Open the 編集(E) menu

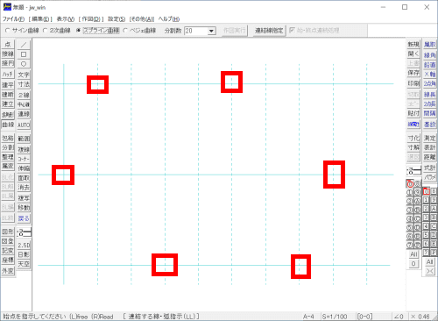click(x=40, y=19)
